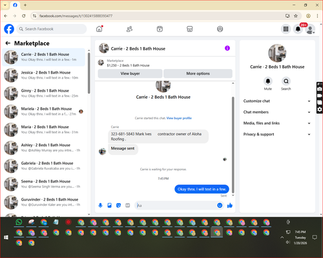The image size is (323, 258).
Task: Open the Windows Start button
Action: [x=6, y=237]
